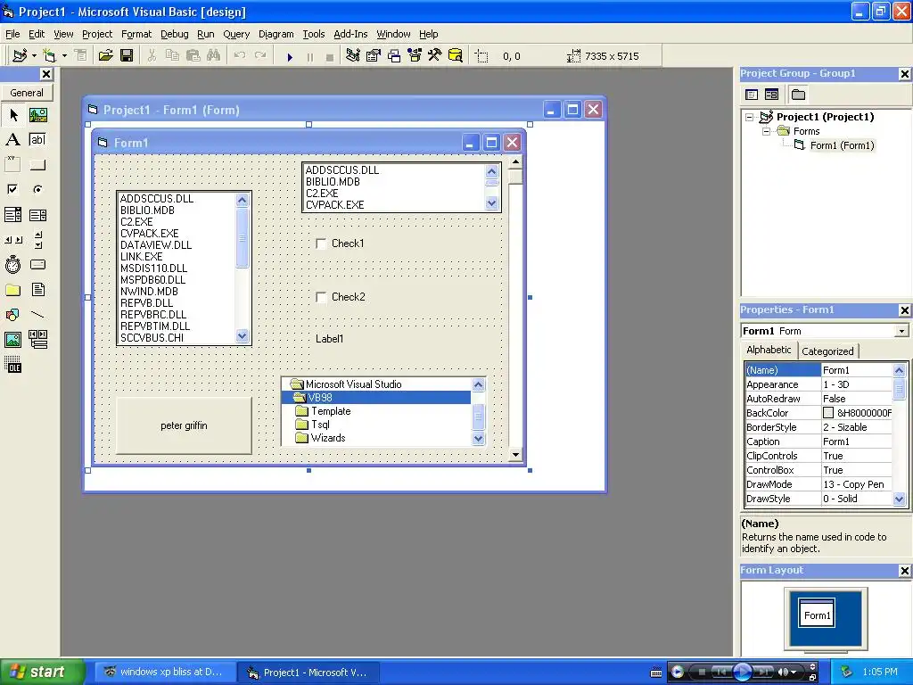Click the up arrow of the top-right file list

click(492, 171)
